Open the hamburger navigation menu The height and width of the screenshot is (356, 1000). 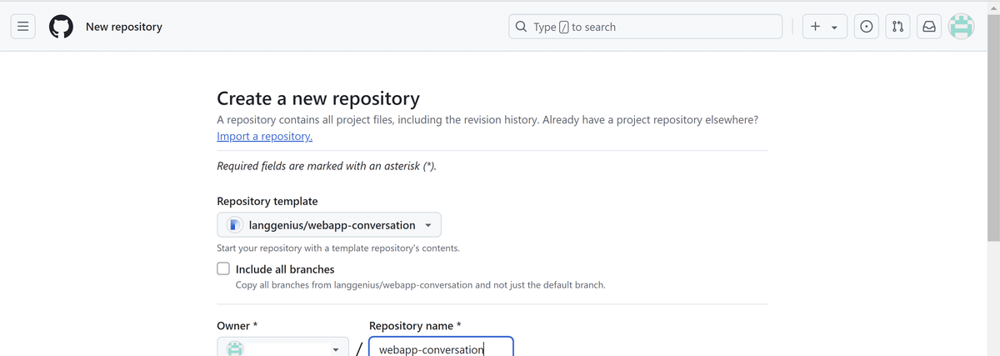pos(23,27)
